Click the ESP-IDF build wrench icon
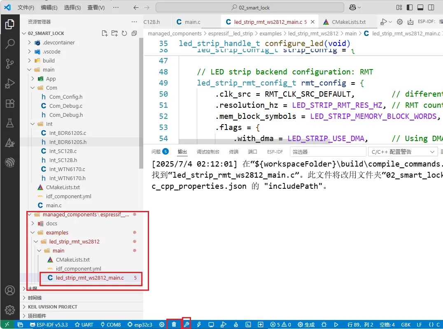The height and width of the screenshot is (329, 443). 186,324
